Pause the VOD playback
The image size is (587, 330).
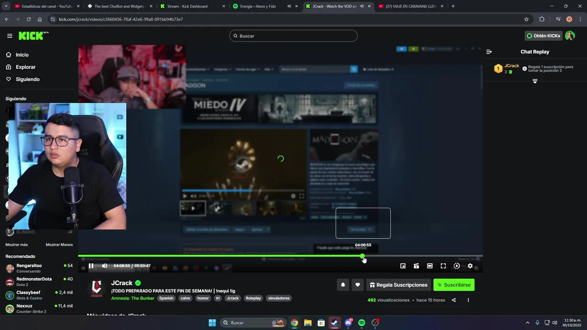click(91, 266)
